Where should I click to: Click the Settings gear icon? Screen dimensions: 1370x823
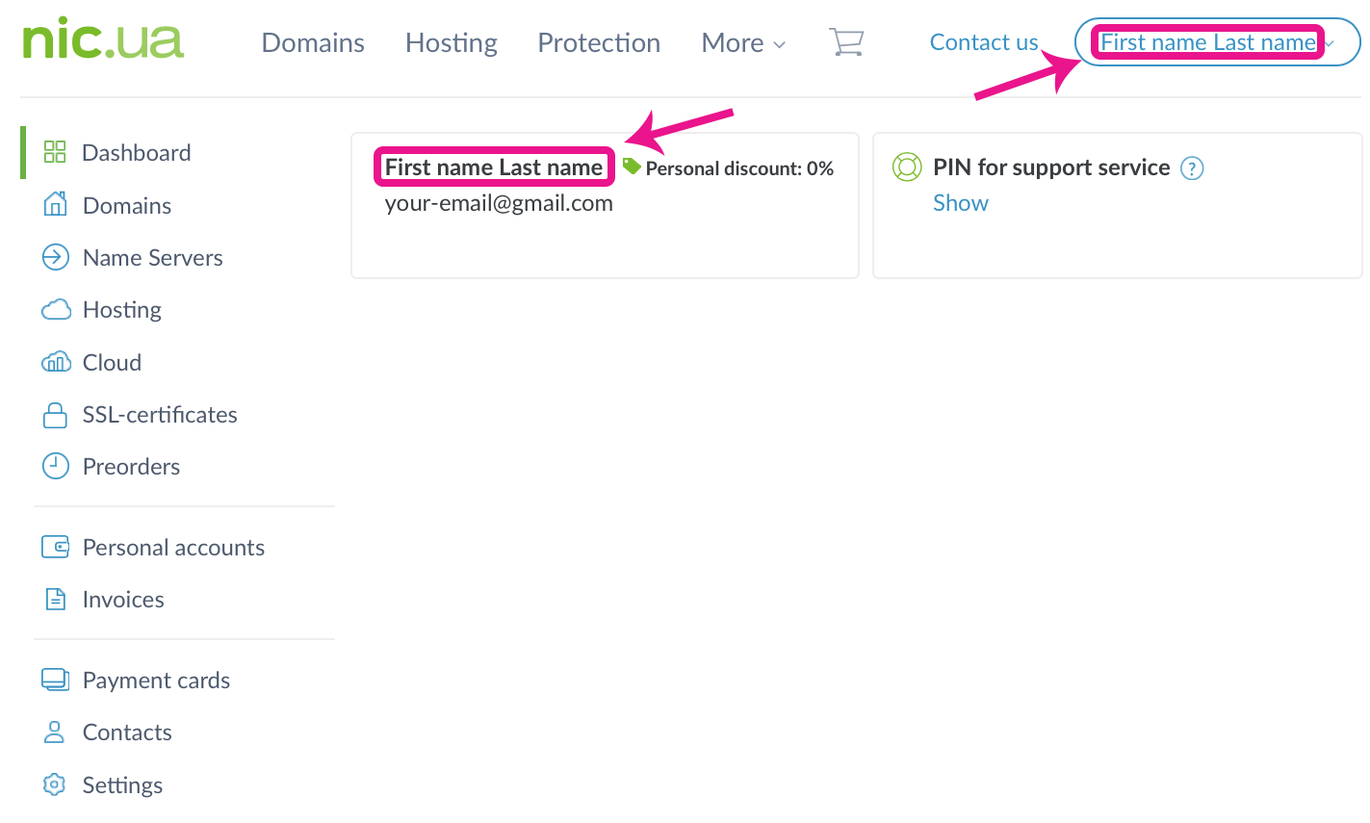click(55, 784)
